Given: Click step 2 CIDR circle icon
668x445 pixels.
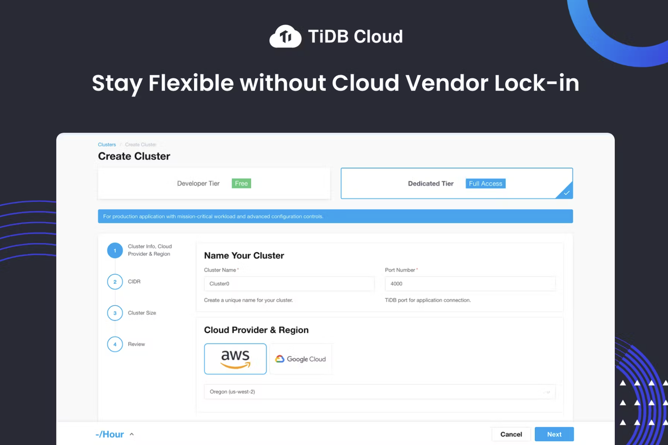Looking at the screenshot, I should pyautogui.click(x=115, y=282).
